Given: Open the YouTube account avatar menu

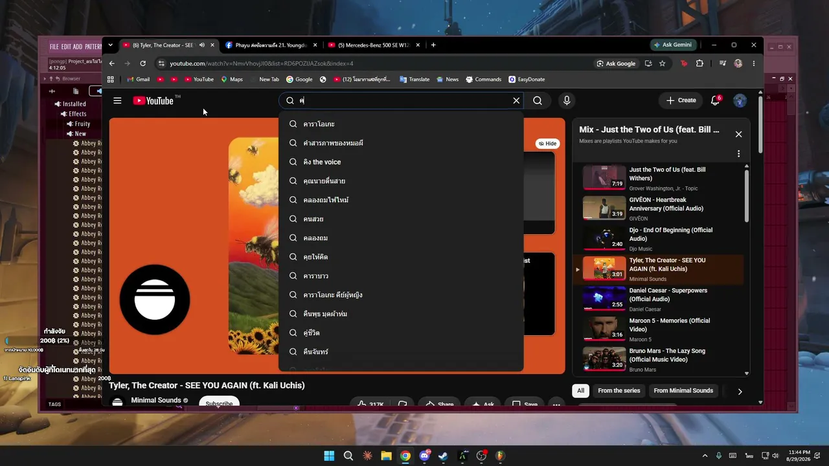Looking at the screenshot, I should click(740, 100).
